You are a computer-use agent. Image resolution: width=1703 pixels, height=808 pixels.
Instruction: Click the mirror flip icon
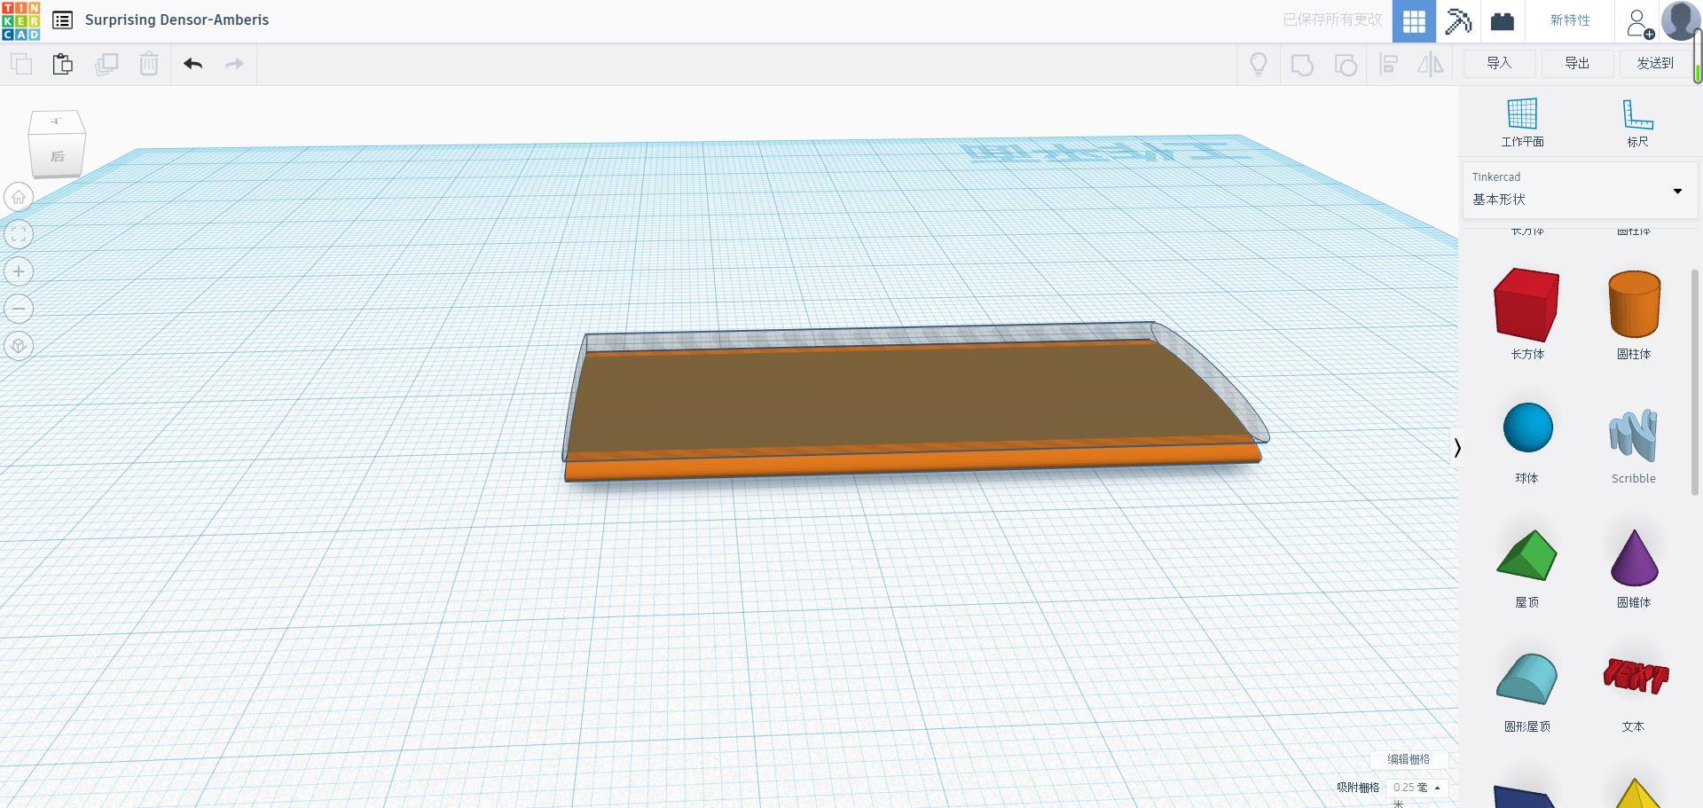coord(1431,64)
